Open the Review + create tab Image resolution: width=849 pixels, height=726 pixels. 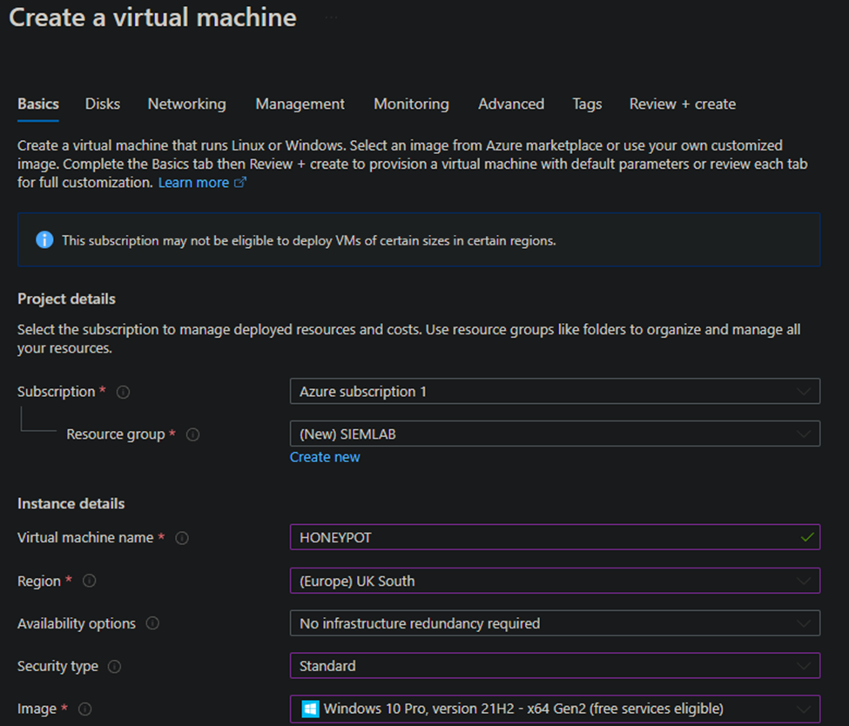pos(682,104)
